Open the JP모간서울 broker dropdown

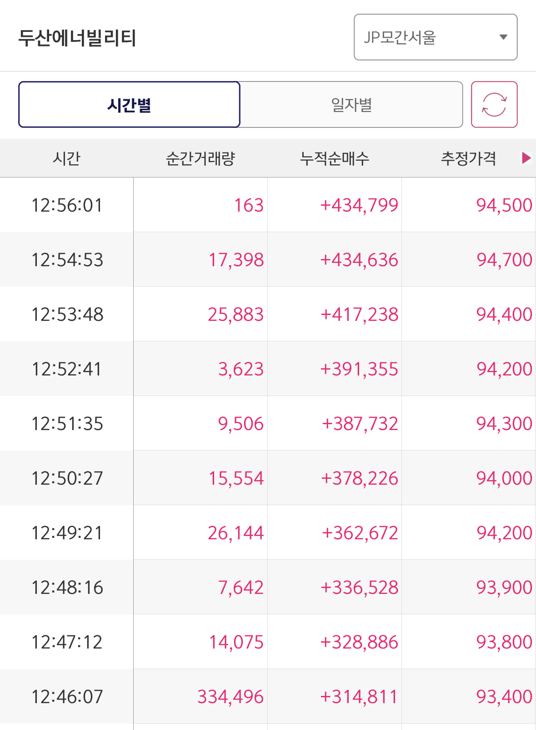click(x=435, y=37)
